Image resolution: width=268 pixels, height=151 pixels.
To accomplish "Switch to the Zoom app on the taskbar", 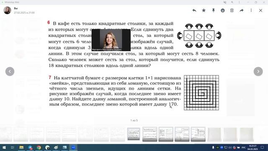I will [73, 147].
